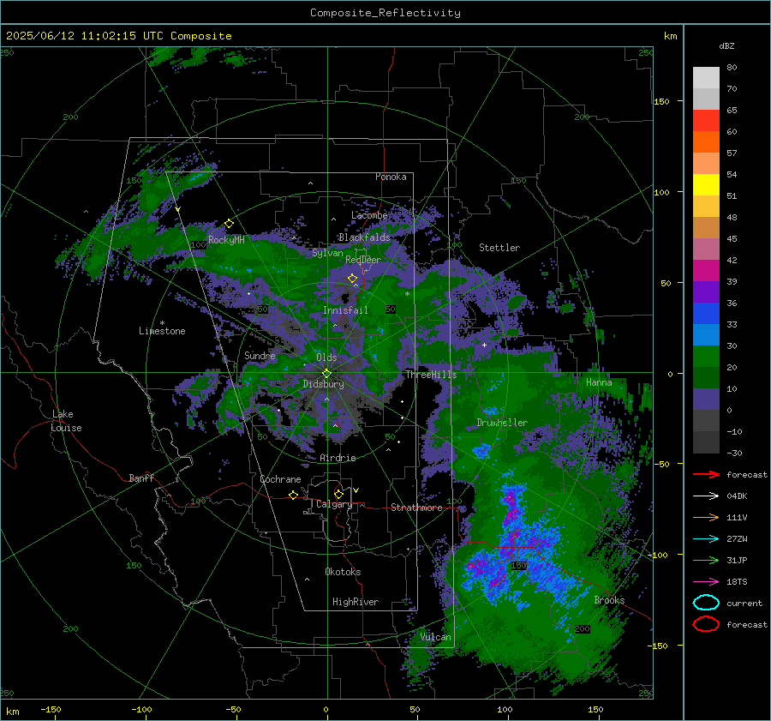Click the Airdrie label

(x=338, y=458)
